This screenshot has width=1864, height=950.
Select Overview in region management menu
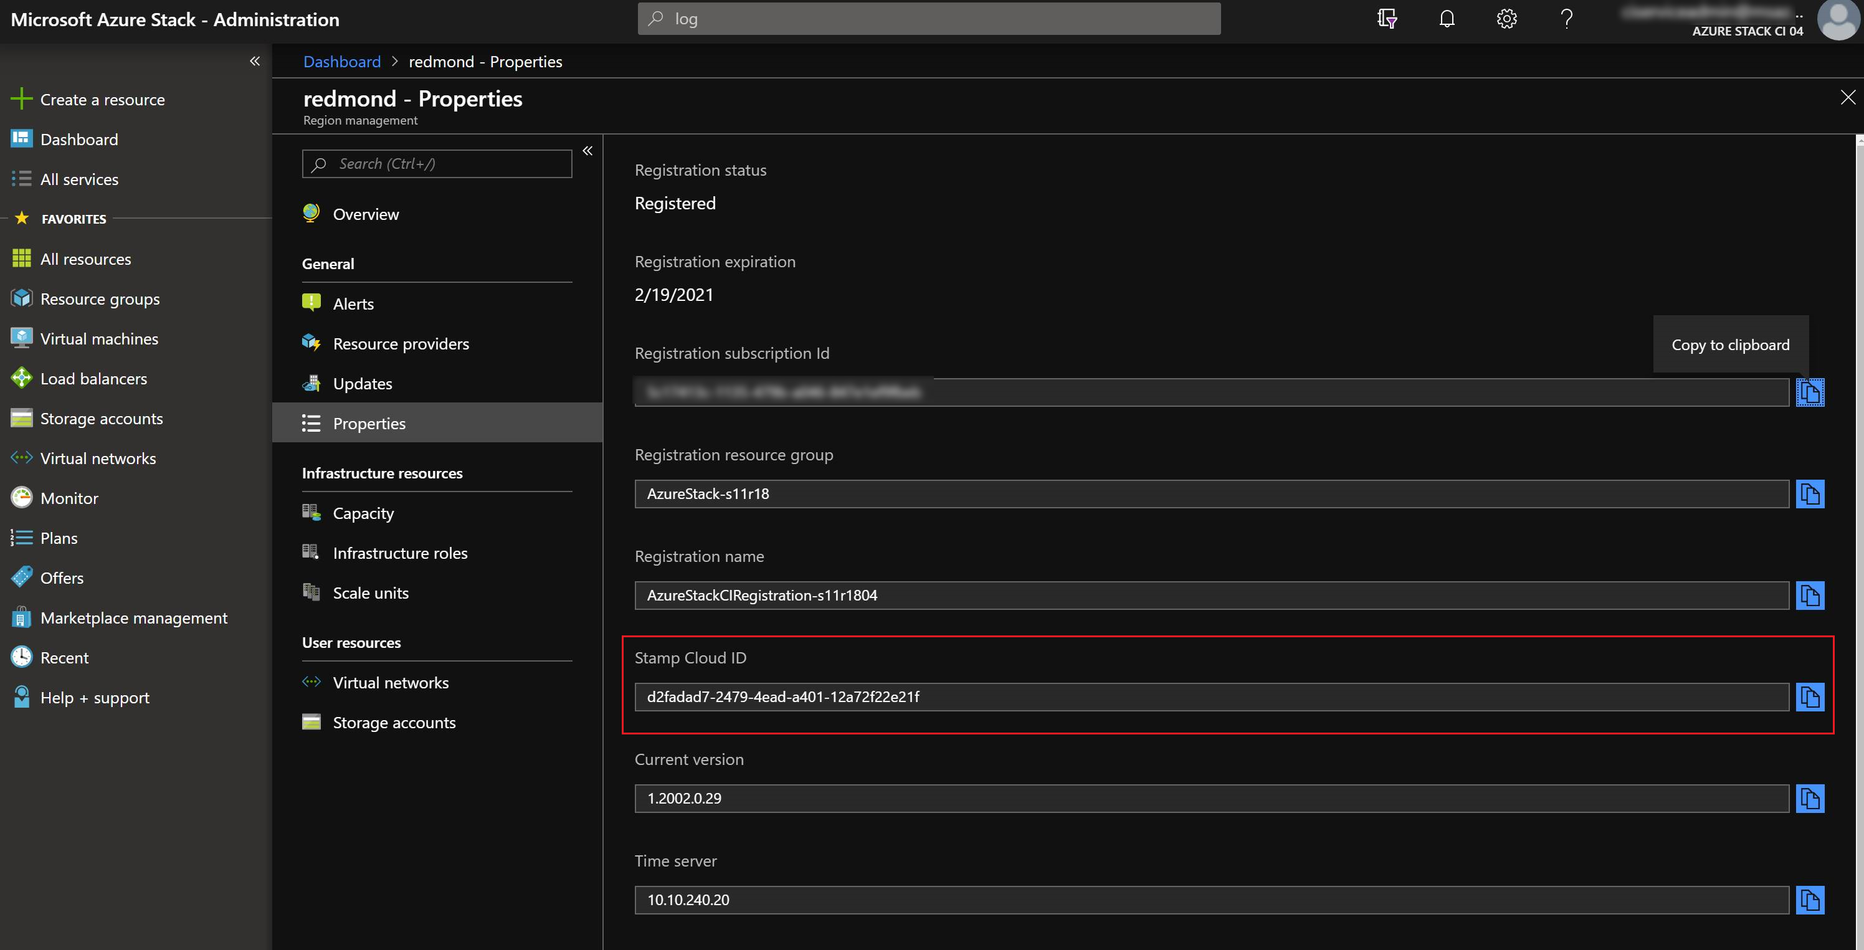click(366, 212)
